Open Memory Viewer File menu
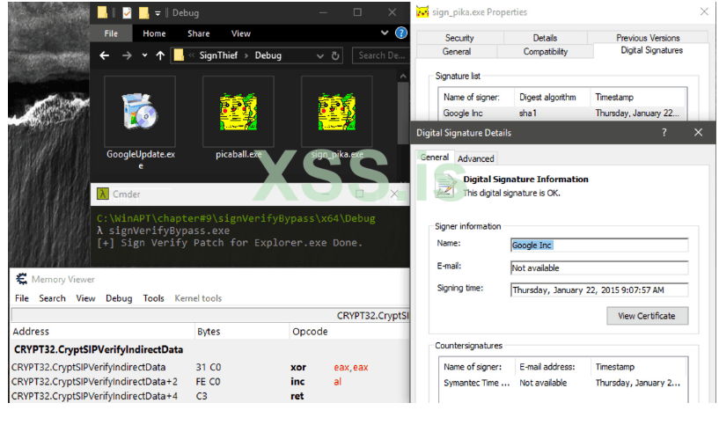 (21, 298)
